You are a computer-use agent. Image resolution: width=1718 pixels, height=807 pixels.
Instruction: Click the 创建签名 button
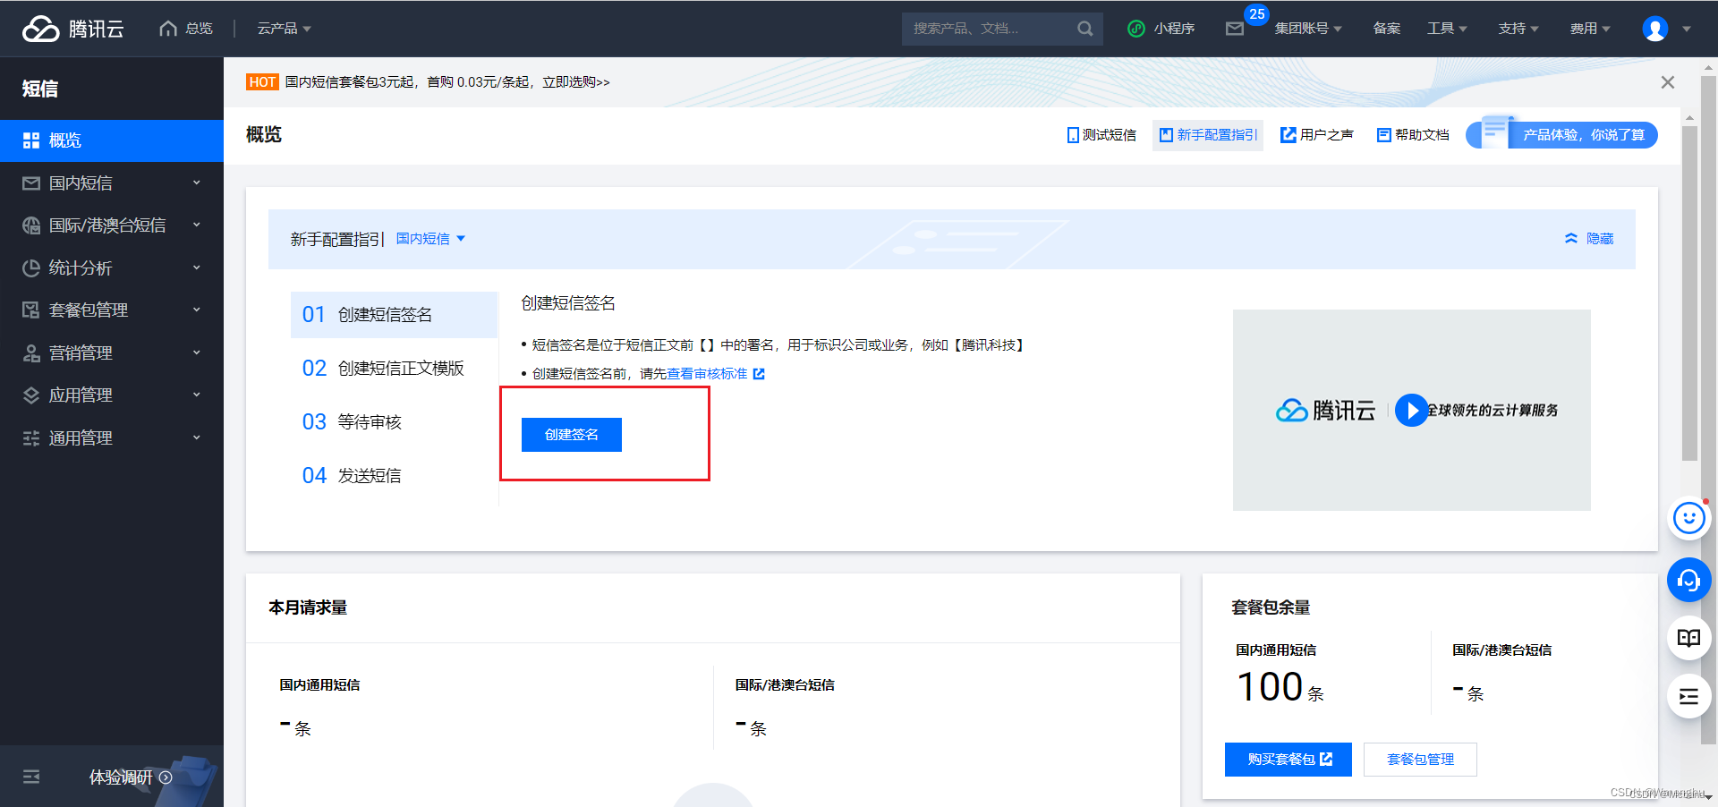[x=572, y=435]
